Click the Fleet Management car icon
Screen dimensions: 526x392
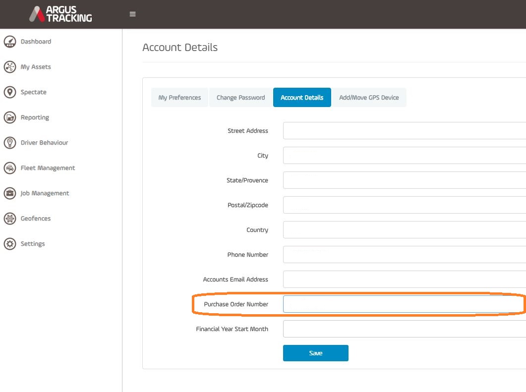point(10,168)
